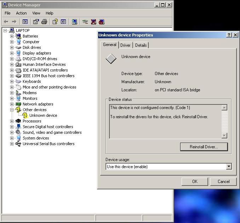
Task: Expand the Network adapters node
Action: tap(12, 104)
